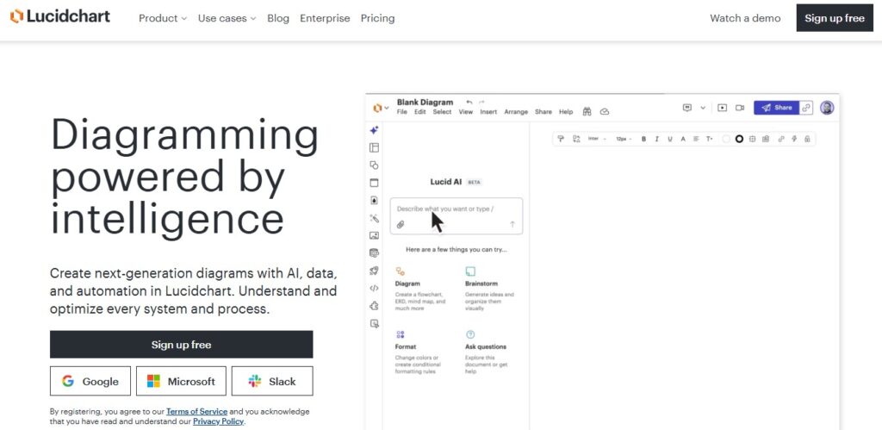Open the Lucid AI sparkle panel icon
The image size is (882, 430).
pos(374,130)
